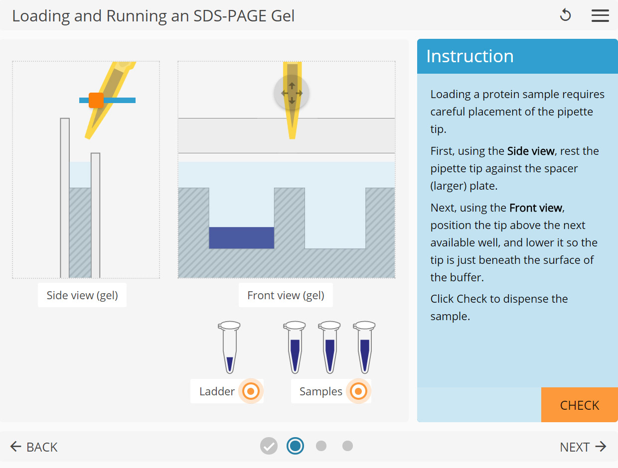The width and height of the screenshot is (618, 468).
Task: Click the checkmark on the completed step
Action: pyautogui.click(x=269, y=446)
